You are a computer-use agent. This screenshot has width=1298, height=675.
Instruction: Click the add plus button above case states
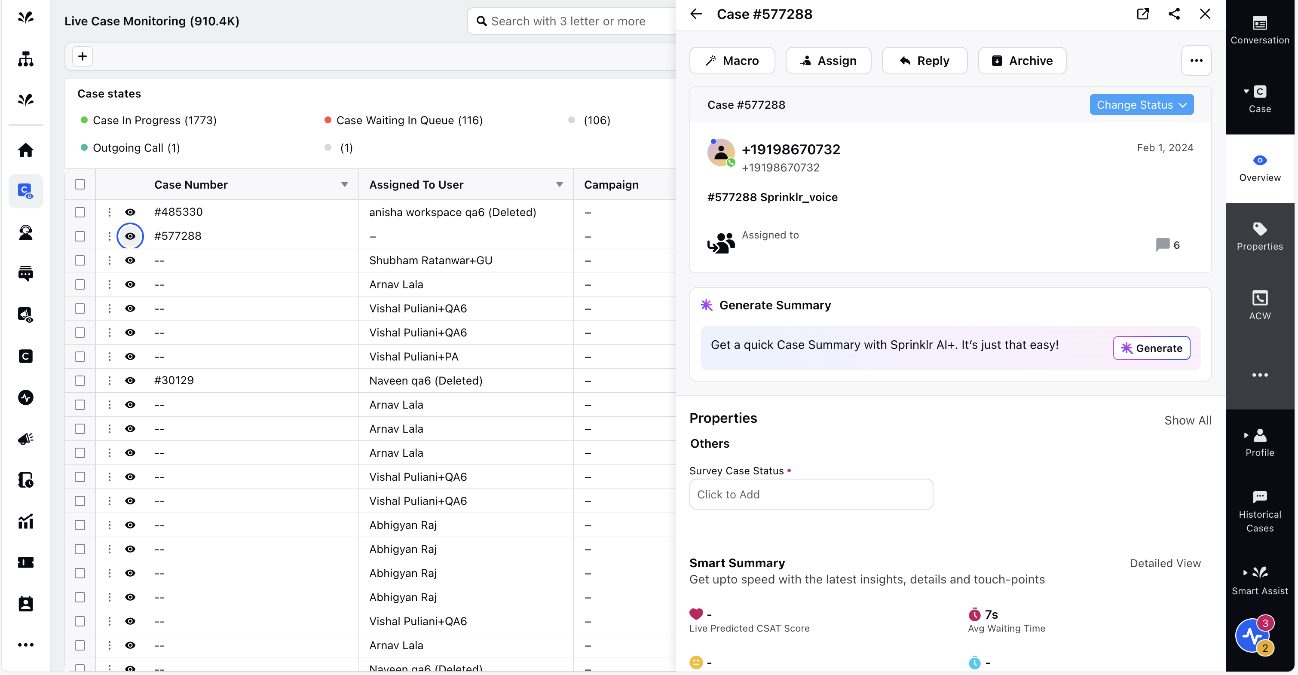click(x=83, y=56)
